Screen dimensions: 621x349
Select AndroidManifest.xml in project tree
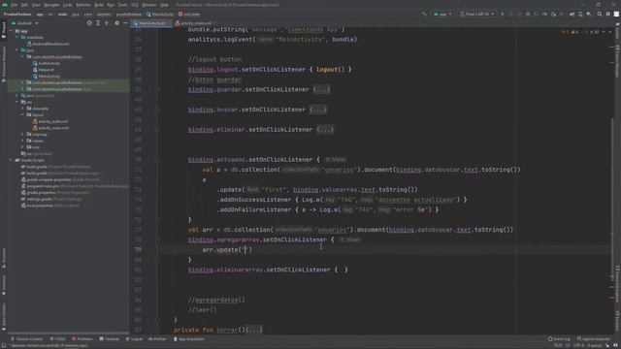[x=48, y=44]
